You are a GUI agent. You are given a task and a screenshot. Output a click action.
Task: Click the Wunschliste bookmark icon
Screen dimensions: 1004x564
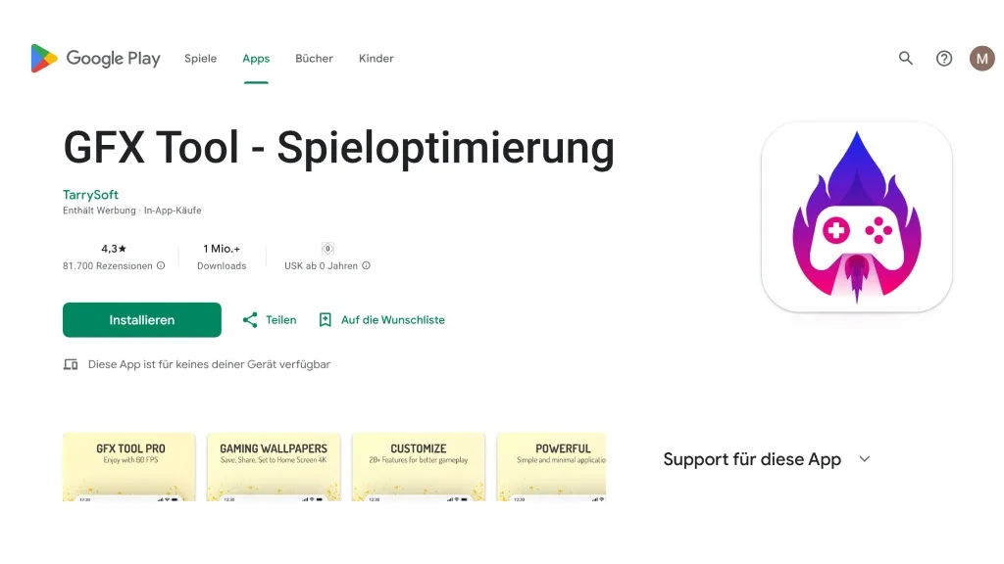(326, 319)
